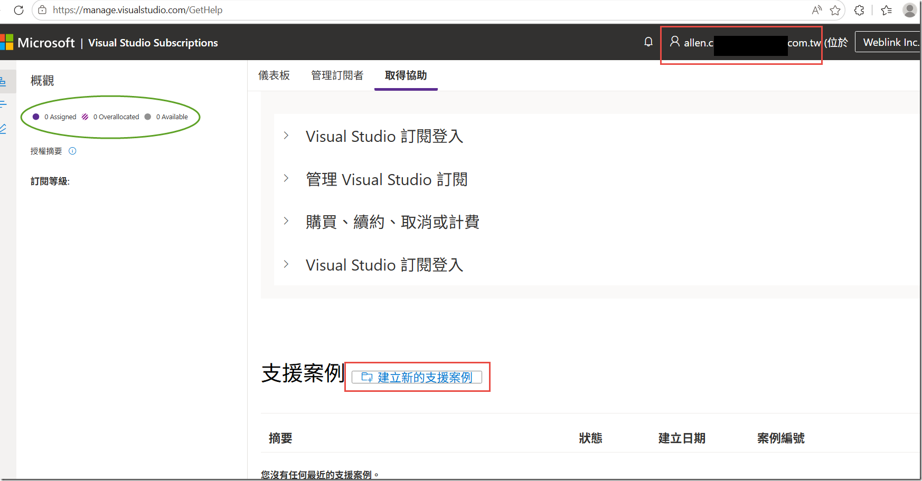Open the browser profile avatar
Image resolution: width=922 pixels, height=481 pixels.
(x=910, y=10)
